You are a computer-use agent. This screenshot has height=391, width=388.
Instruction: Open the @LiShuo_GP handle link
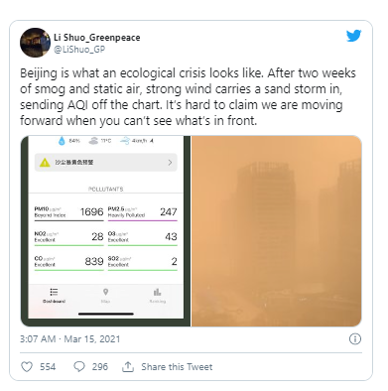point(79,50)
